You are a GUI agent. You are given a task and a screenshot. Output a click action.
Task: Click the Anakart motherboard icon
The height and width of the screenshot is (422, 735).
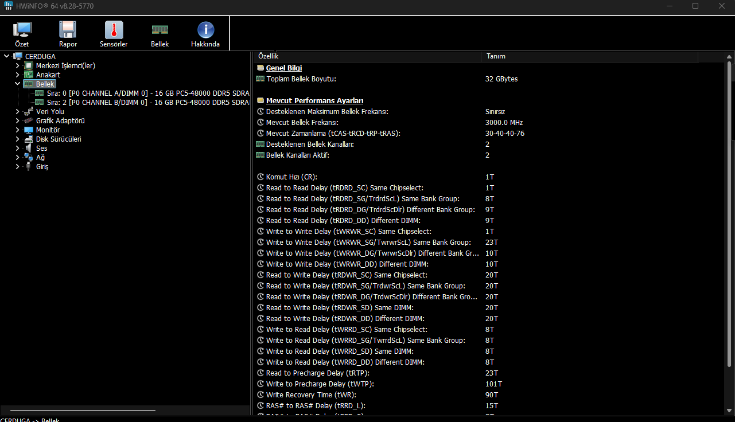click(29, 75)
